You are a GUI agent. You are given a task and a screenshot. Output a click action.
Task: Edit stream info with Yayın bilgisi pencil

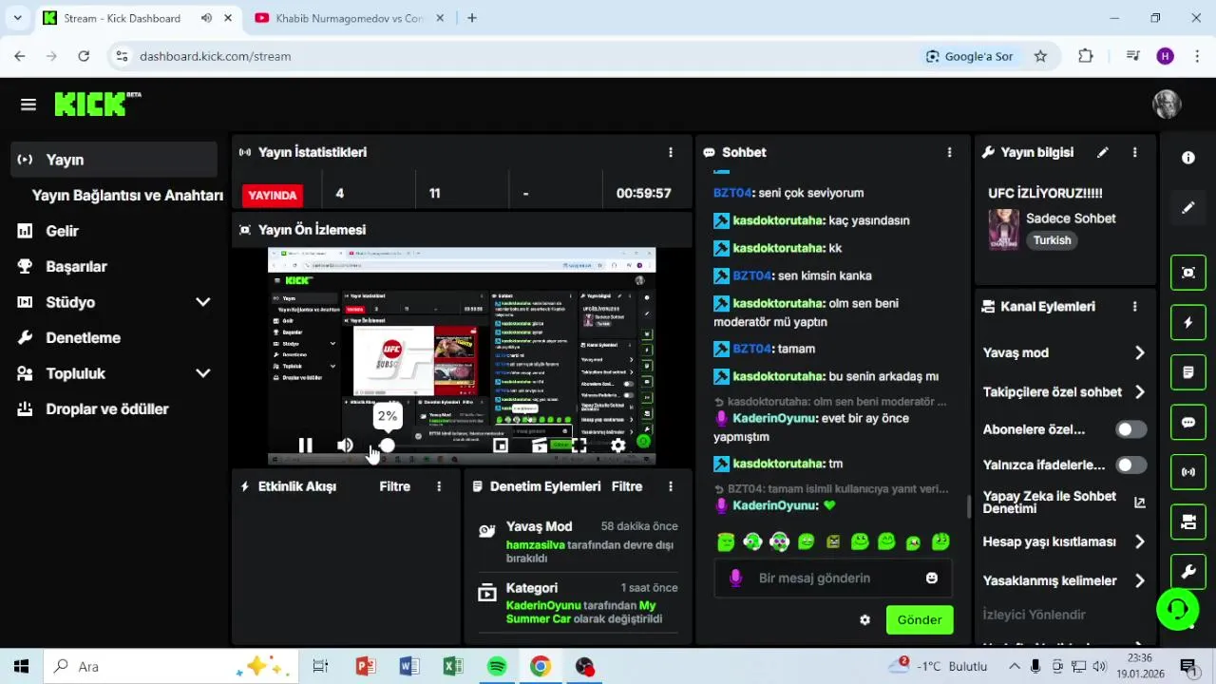click(1103, 152)
